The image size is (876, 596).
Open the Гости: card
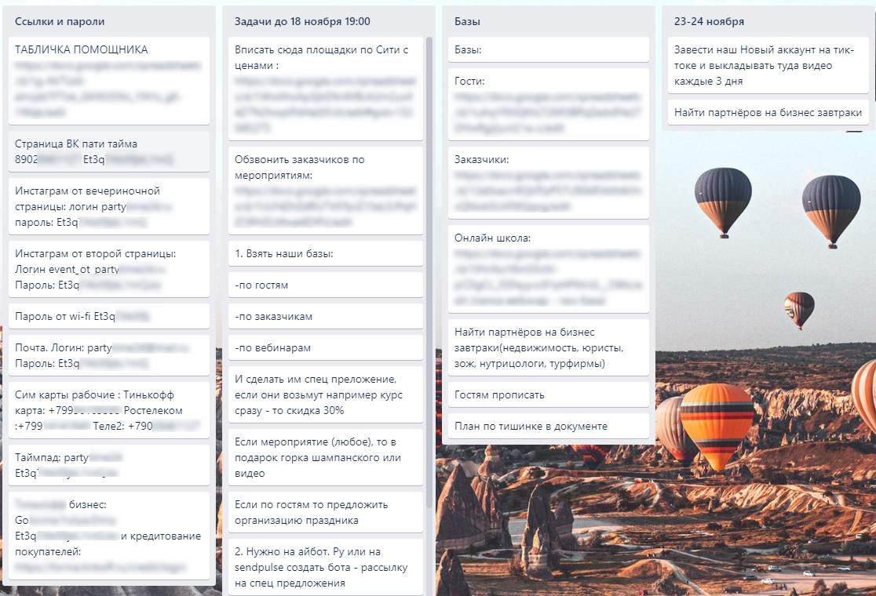coord(548,104)
